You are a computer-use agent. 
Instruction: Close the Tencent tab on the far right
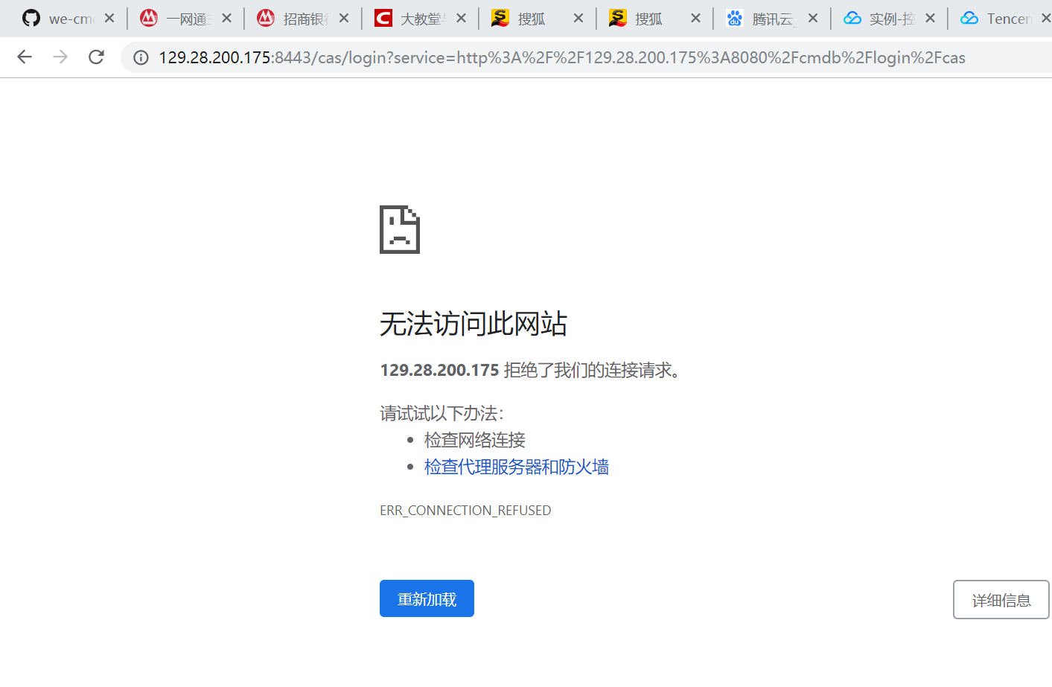1046,17
